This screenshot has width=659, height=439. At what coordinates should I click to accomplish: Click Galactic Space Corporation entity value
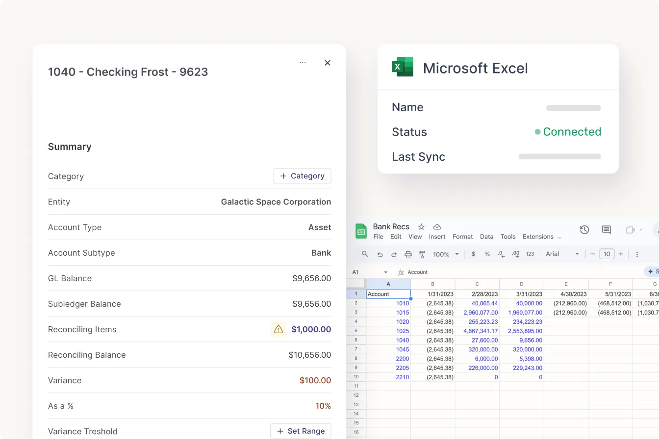click(x=276, y=202)
